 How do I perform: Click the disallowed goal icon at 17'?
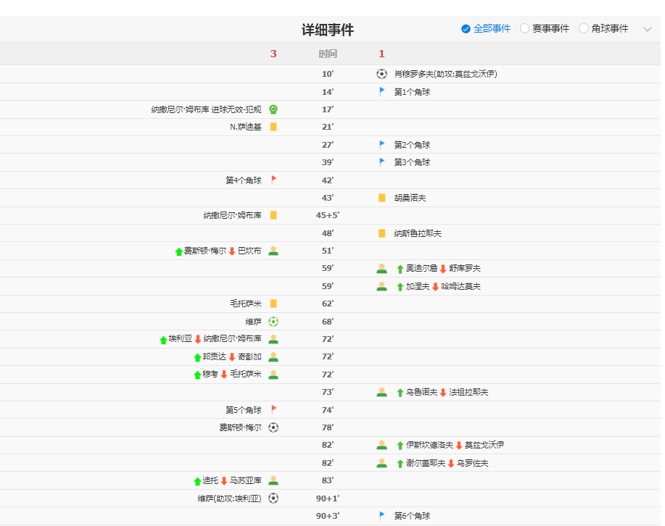(273, 109)
